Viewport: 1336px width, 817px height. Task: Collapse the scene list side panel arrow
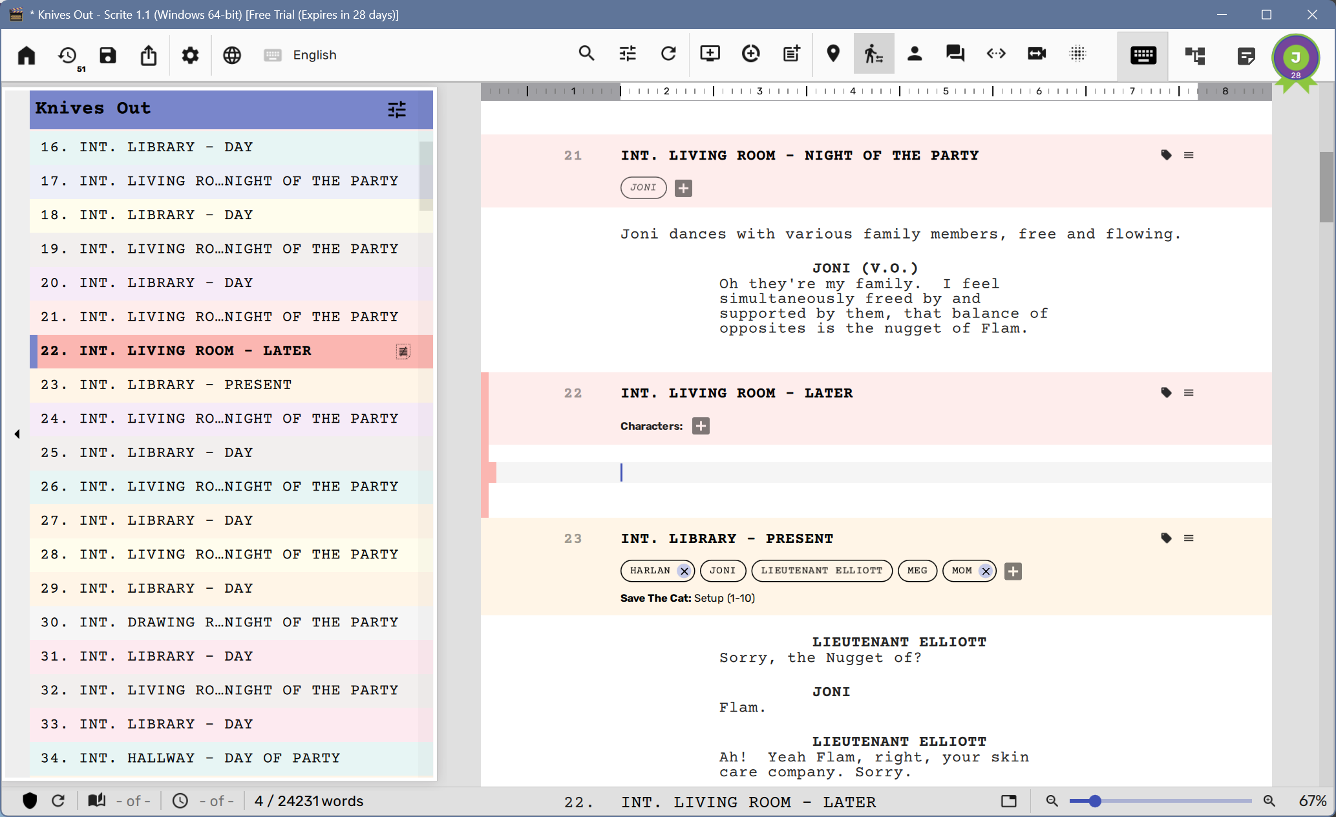click(17, 434)
